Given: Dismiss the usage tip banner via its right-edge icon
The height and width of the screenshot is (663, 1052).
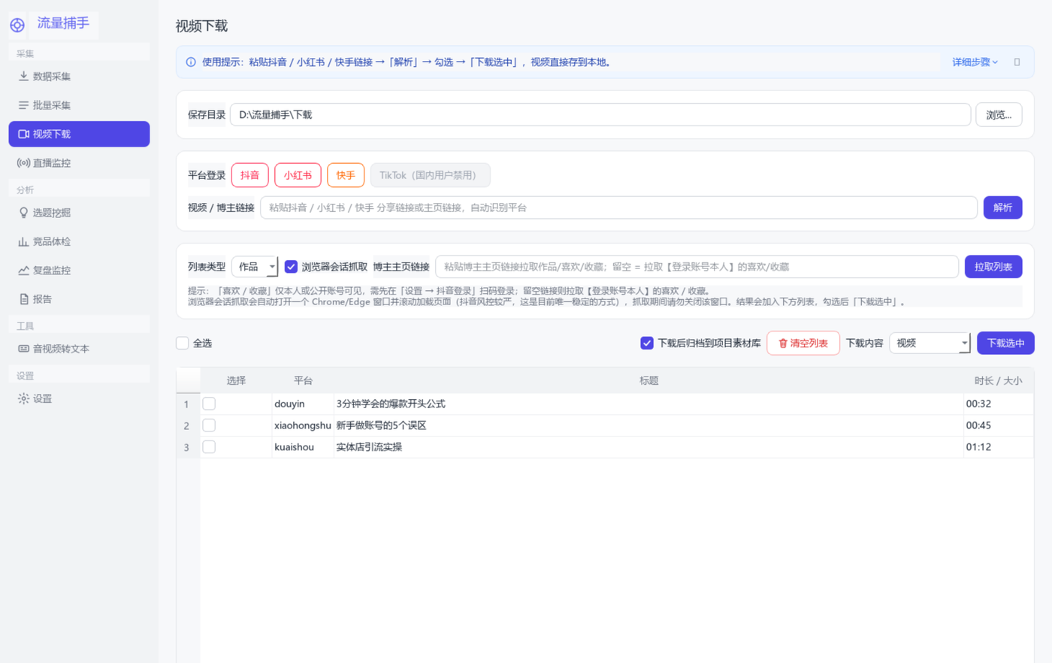Looking at the screenshot, I should coord(1017,62).
